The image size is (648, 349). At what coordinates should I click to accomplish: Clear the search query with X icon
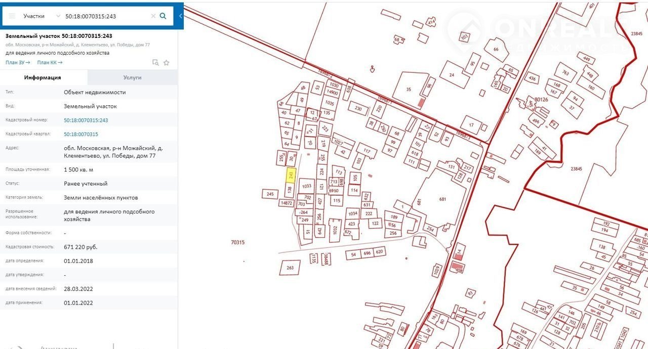click(153, 16)
